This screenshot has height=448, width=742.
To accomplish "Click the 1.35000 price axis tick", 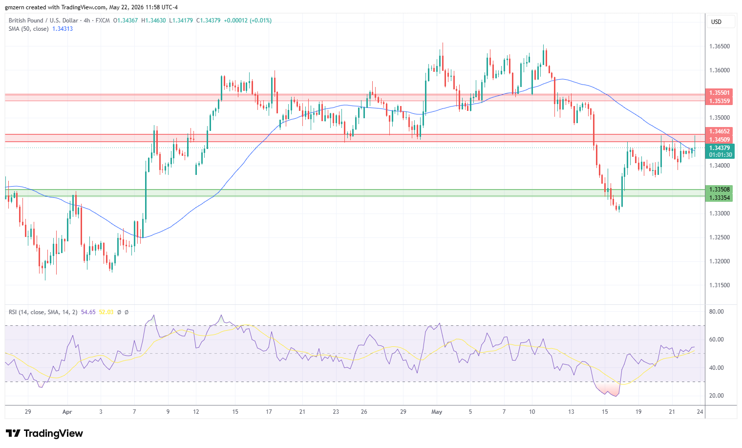I will tap(720, 118).
